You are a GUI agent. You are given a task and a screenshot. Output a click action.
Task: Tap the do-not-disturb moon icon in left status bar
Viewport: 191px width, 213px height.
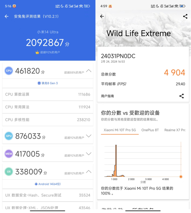pyautogui.click(x=62, y=6)
